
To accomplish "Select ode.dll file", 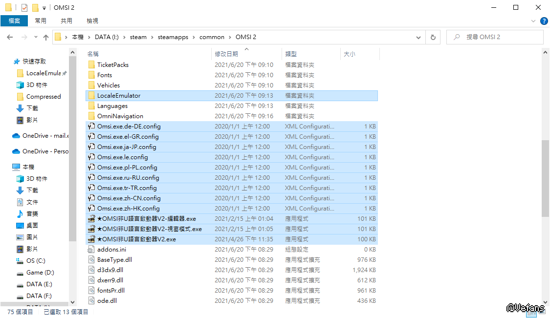I will click(232, 301).
